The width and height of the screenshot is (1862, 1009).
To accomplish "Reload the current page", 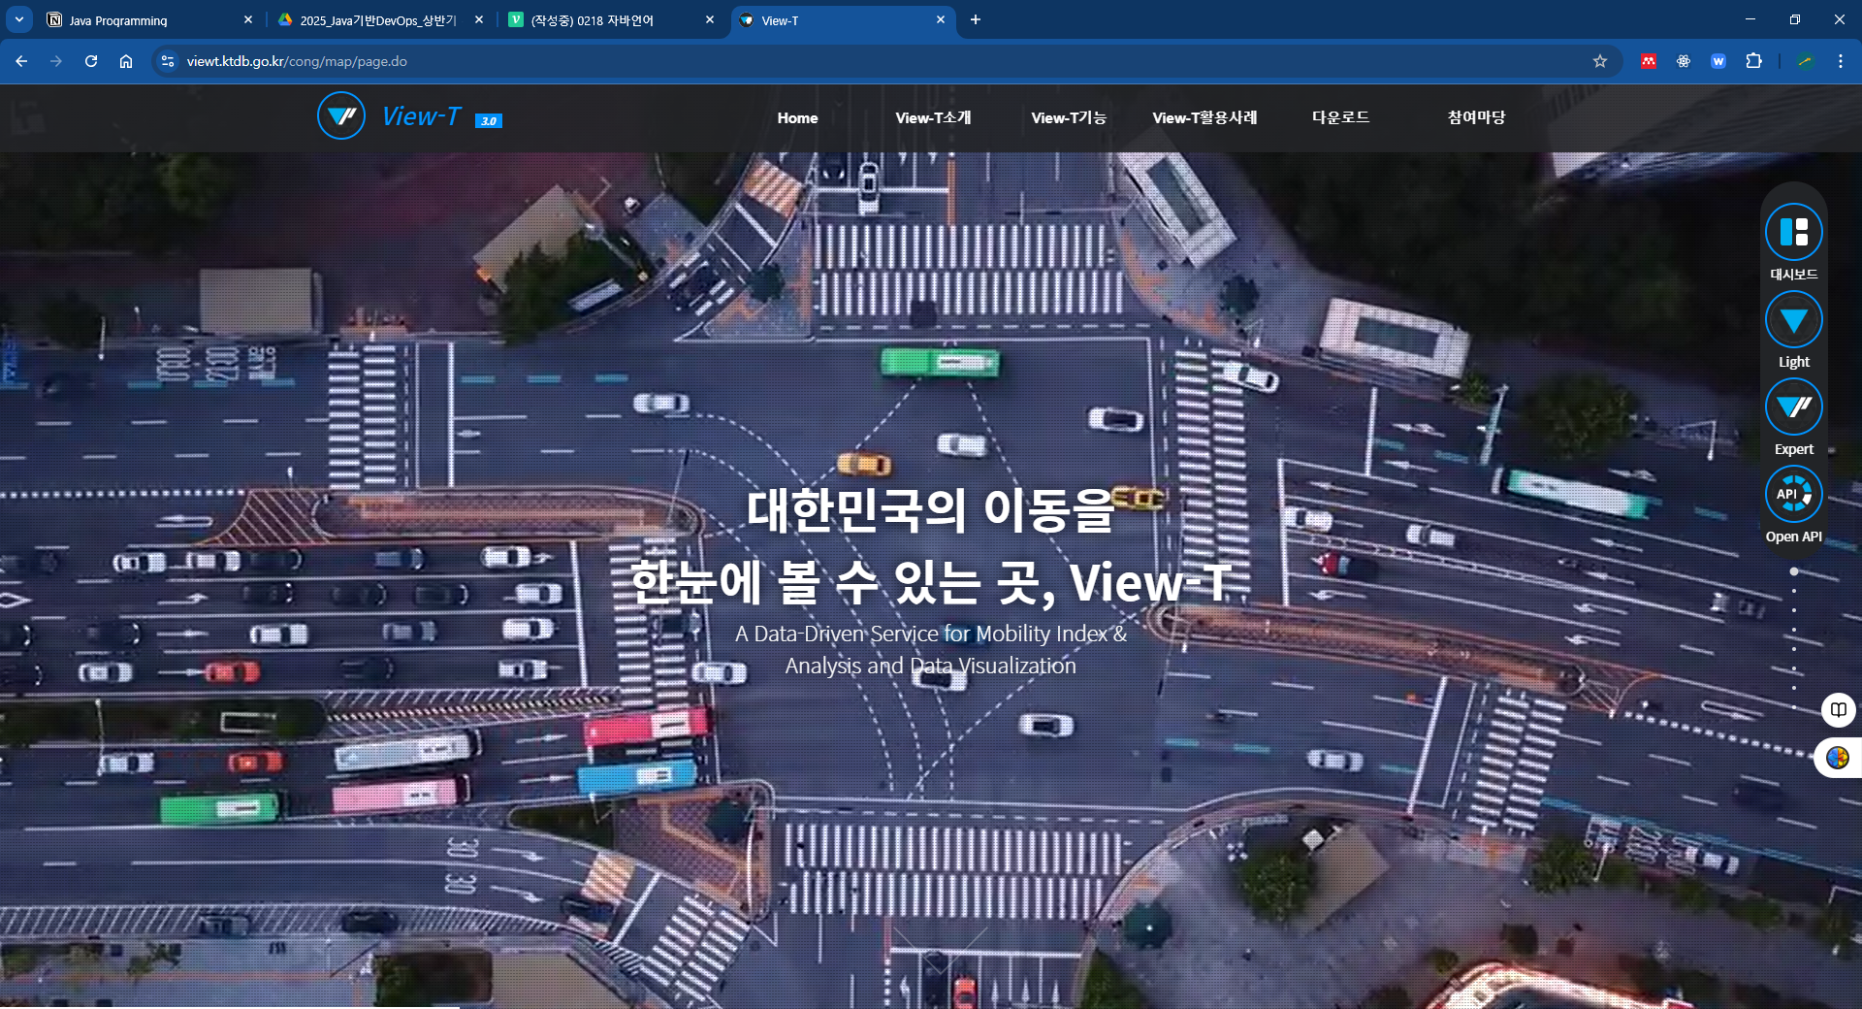I will (91, 61).
